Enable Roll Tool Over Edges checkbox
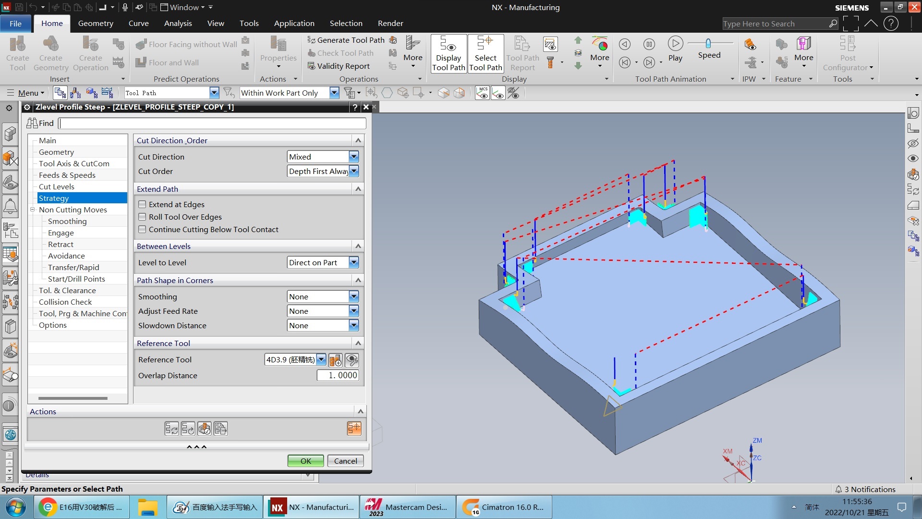Image resolution: width=922 pixels, height=519 pixels. pyautogui.click(x=142, y=217)
